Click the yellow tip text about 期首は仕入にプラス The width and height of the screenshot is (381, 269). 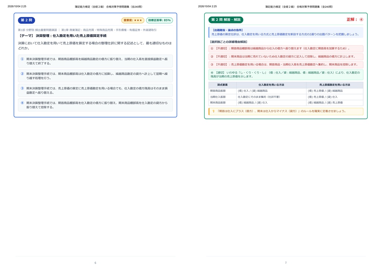[282, 111]
